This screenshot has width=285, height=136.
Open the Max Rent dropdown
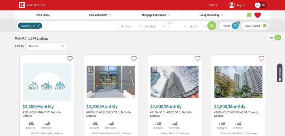(x=154, y=26)
